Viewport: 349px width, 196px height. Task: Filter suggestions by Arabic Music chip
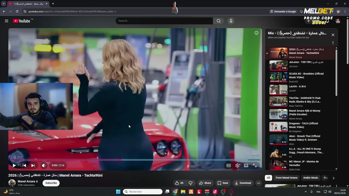pos(311,178)
